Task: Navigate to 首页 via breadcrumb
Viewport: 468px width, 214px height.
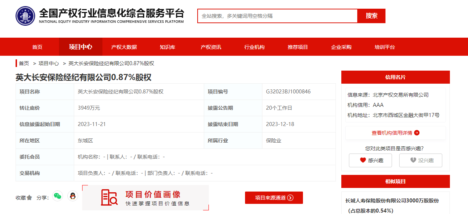Action: 24,63
